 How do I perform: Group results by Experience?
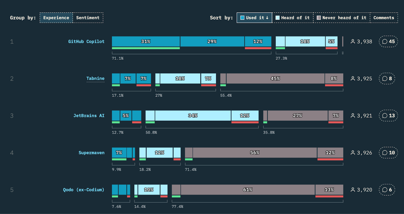56,18
